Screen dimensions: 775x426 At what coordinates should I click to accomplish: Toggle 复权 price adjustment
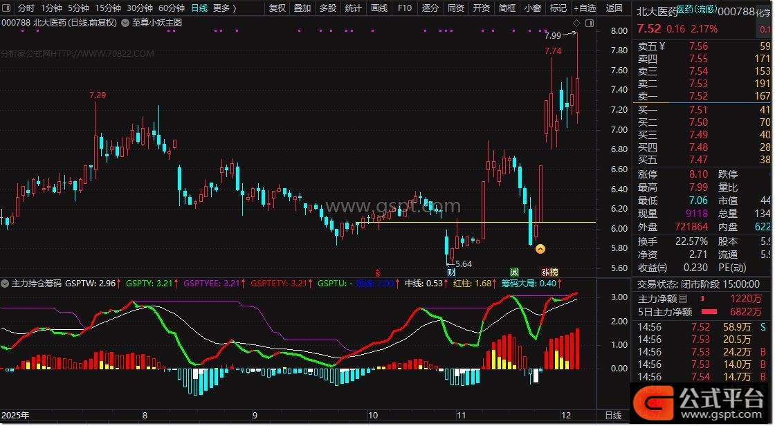tap(277, 8)
